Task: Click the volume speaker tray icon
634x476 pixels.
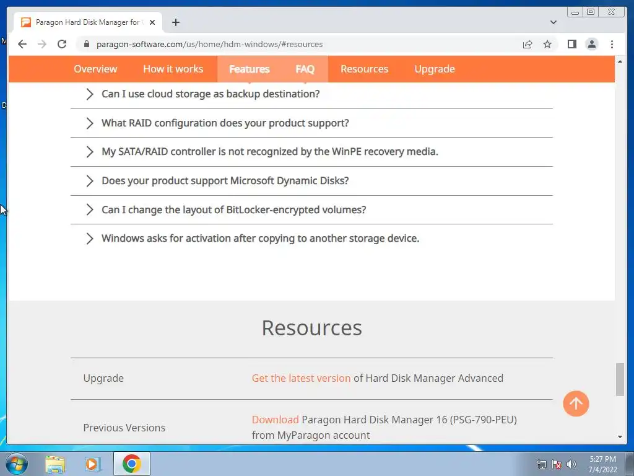Action: tap(571, 464)
